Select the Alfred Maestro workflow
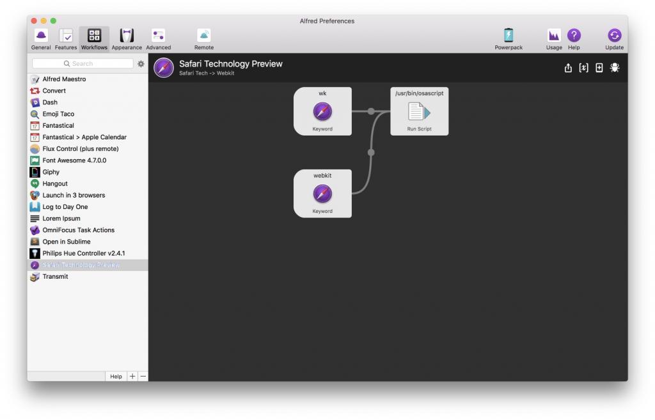Image resolution: width=655 pixels, height=420 pixels. [x=64, y=79]
